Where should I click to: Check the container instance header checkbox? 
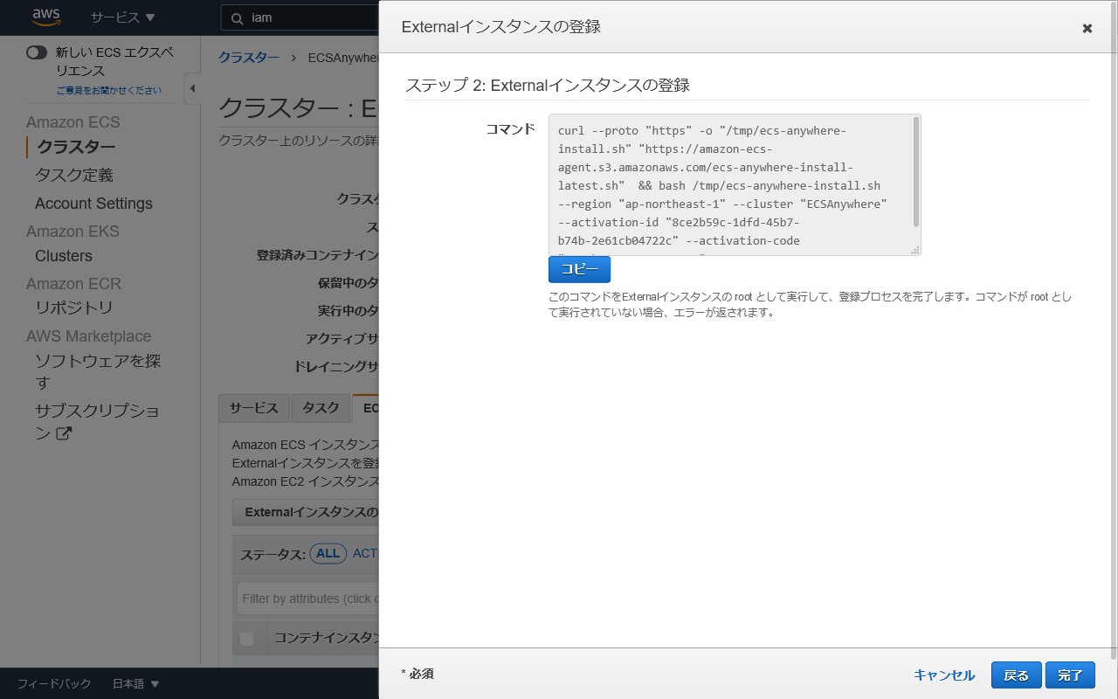click(x=247, y=639)
